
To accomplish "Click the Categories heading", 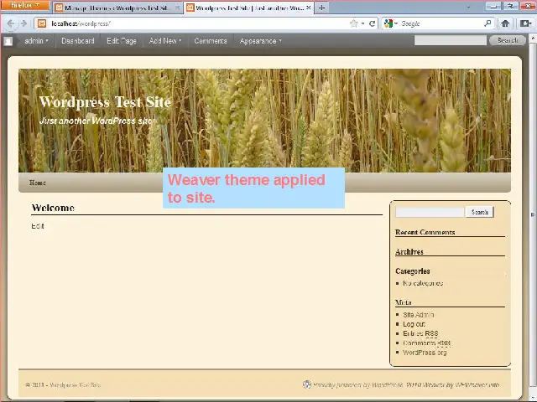I will point(412,271).
